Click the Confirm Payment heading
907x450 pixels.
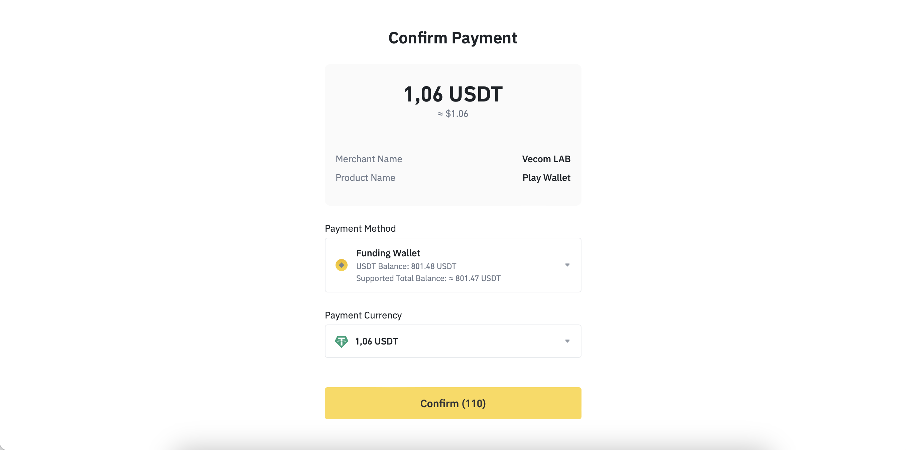[453, 38]
